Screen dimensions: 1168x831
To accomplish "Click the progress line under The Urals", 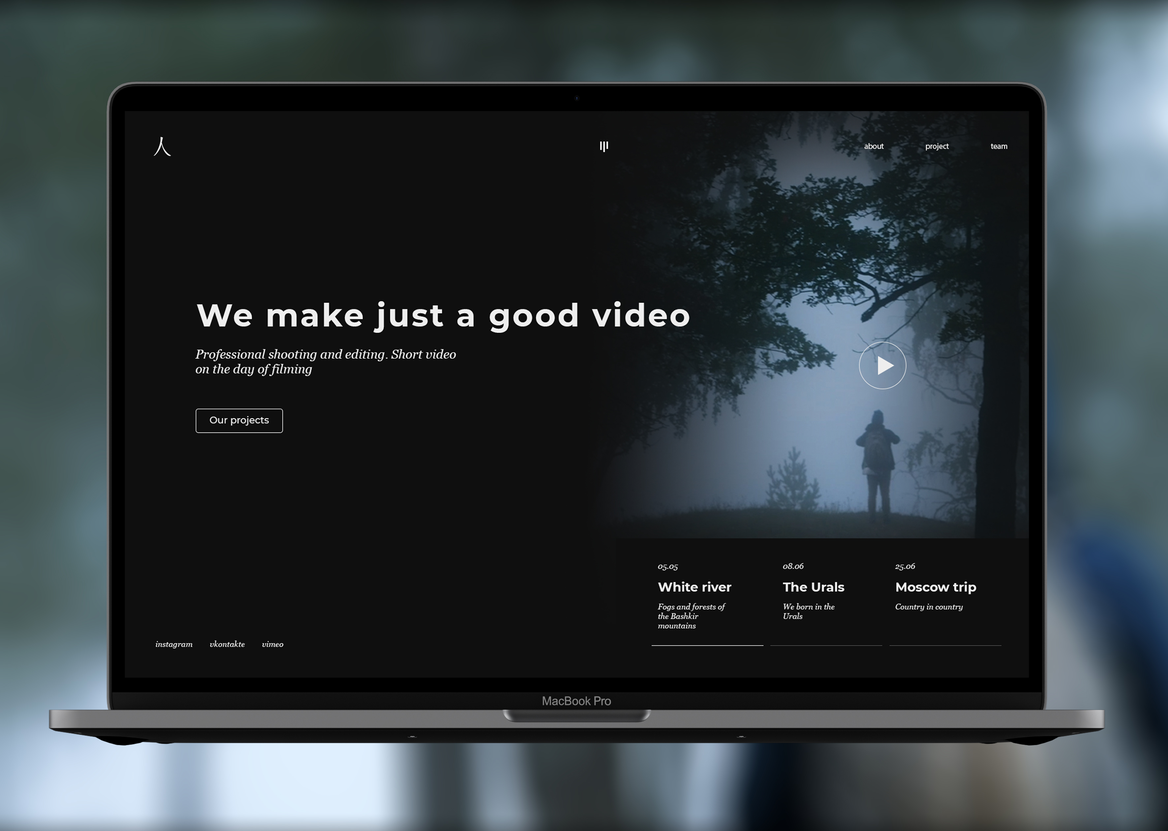I will [826, 645].
